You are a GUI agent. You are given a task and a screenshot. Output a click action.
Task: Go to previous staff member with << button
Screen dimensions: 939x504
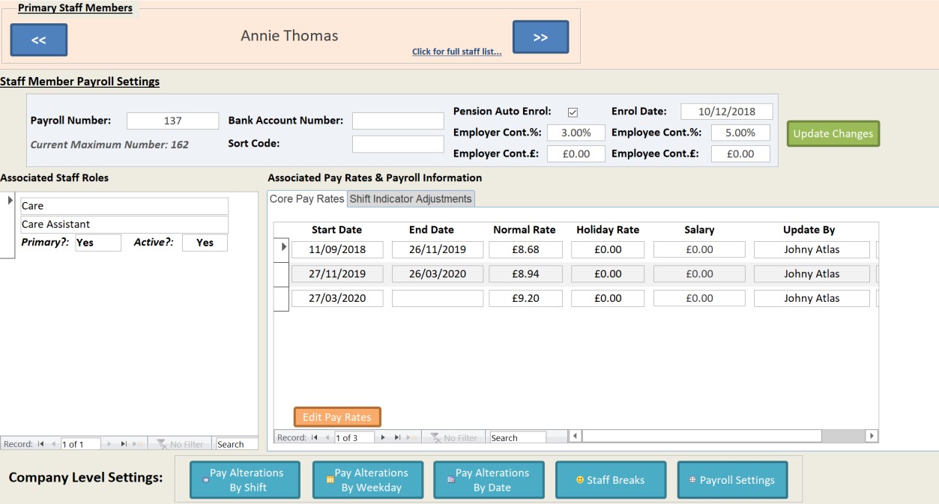coord(39,40)
